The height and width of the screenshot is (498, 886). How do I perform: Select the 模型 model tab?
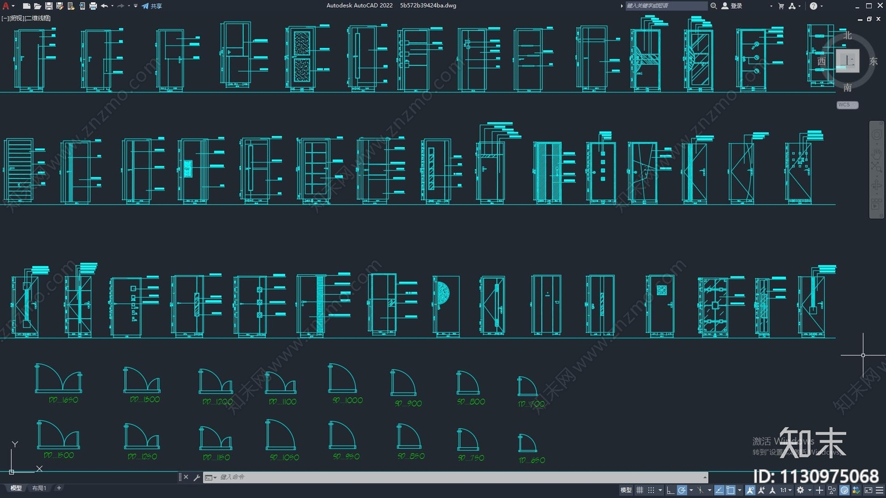[16, 488]
